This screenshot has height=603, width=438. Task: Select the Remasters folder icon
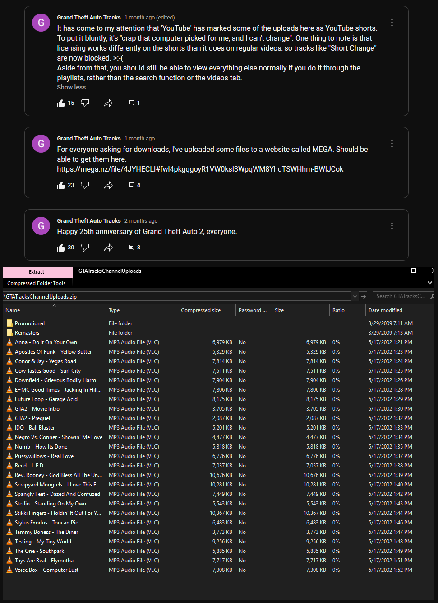coord(9,333)
